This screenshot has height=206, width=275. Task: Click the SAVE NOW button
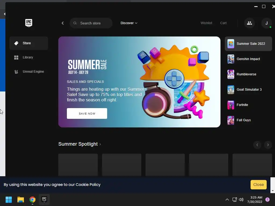[x=87, y=113]
